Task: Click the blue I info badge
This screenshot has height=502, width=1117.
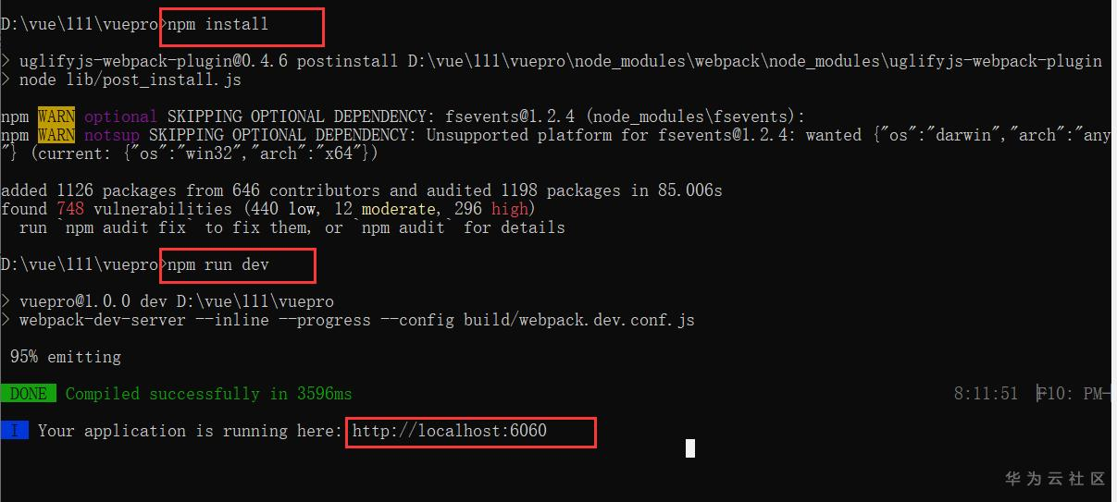Action: [15, 431]
